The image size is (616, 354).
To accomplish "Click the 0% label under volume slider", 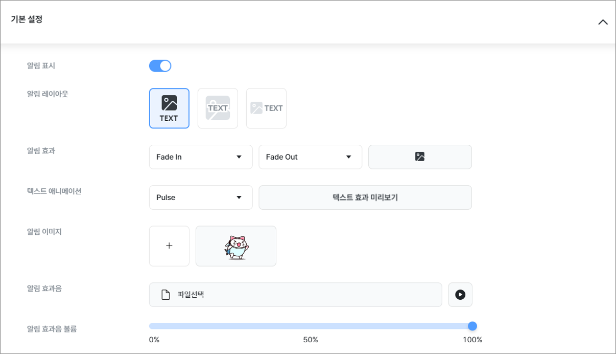I will [x=154, y=340].
